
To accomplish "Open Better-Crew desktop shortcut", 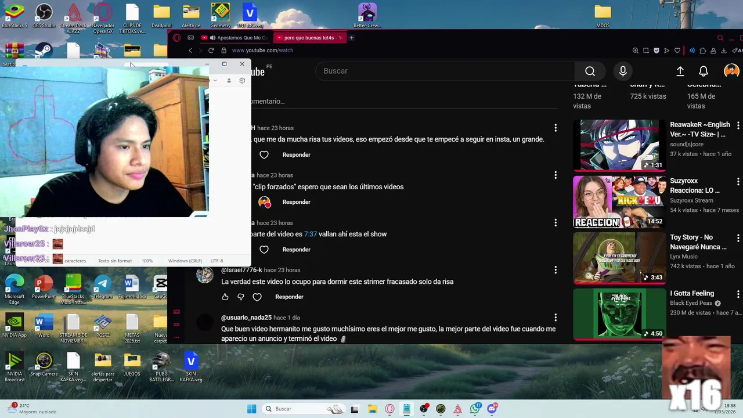I will pyautogui.click(x=367, y=16).
